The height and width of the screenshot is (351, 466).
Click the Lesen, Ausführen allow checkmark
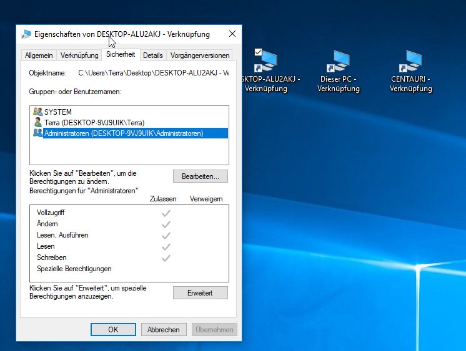coord(166,236)
